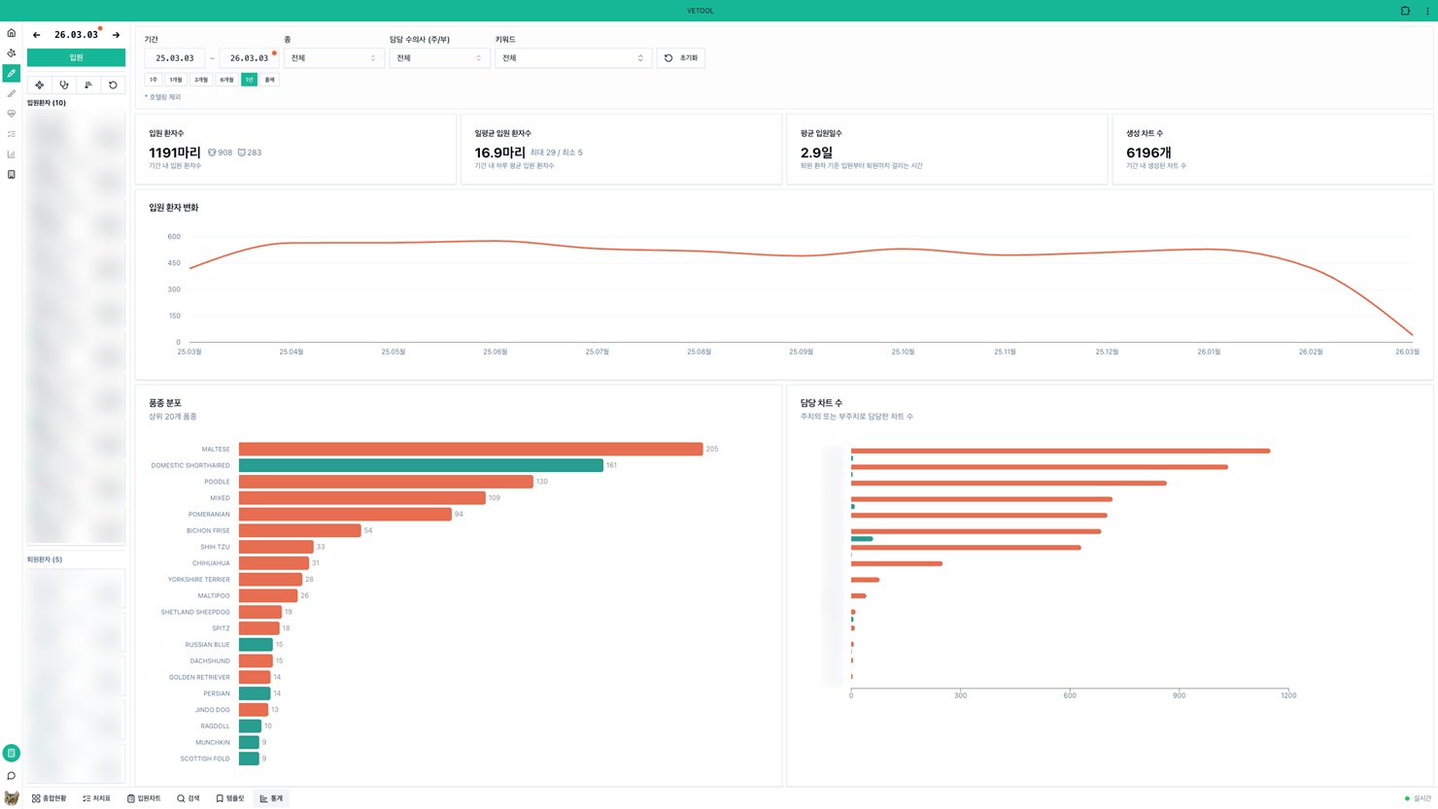Click the refresh icon in the patient panel
The image size is (1438, 809).
[x=113, y=85]
